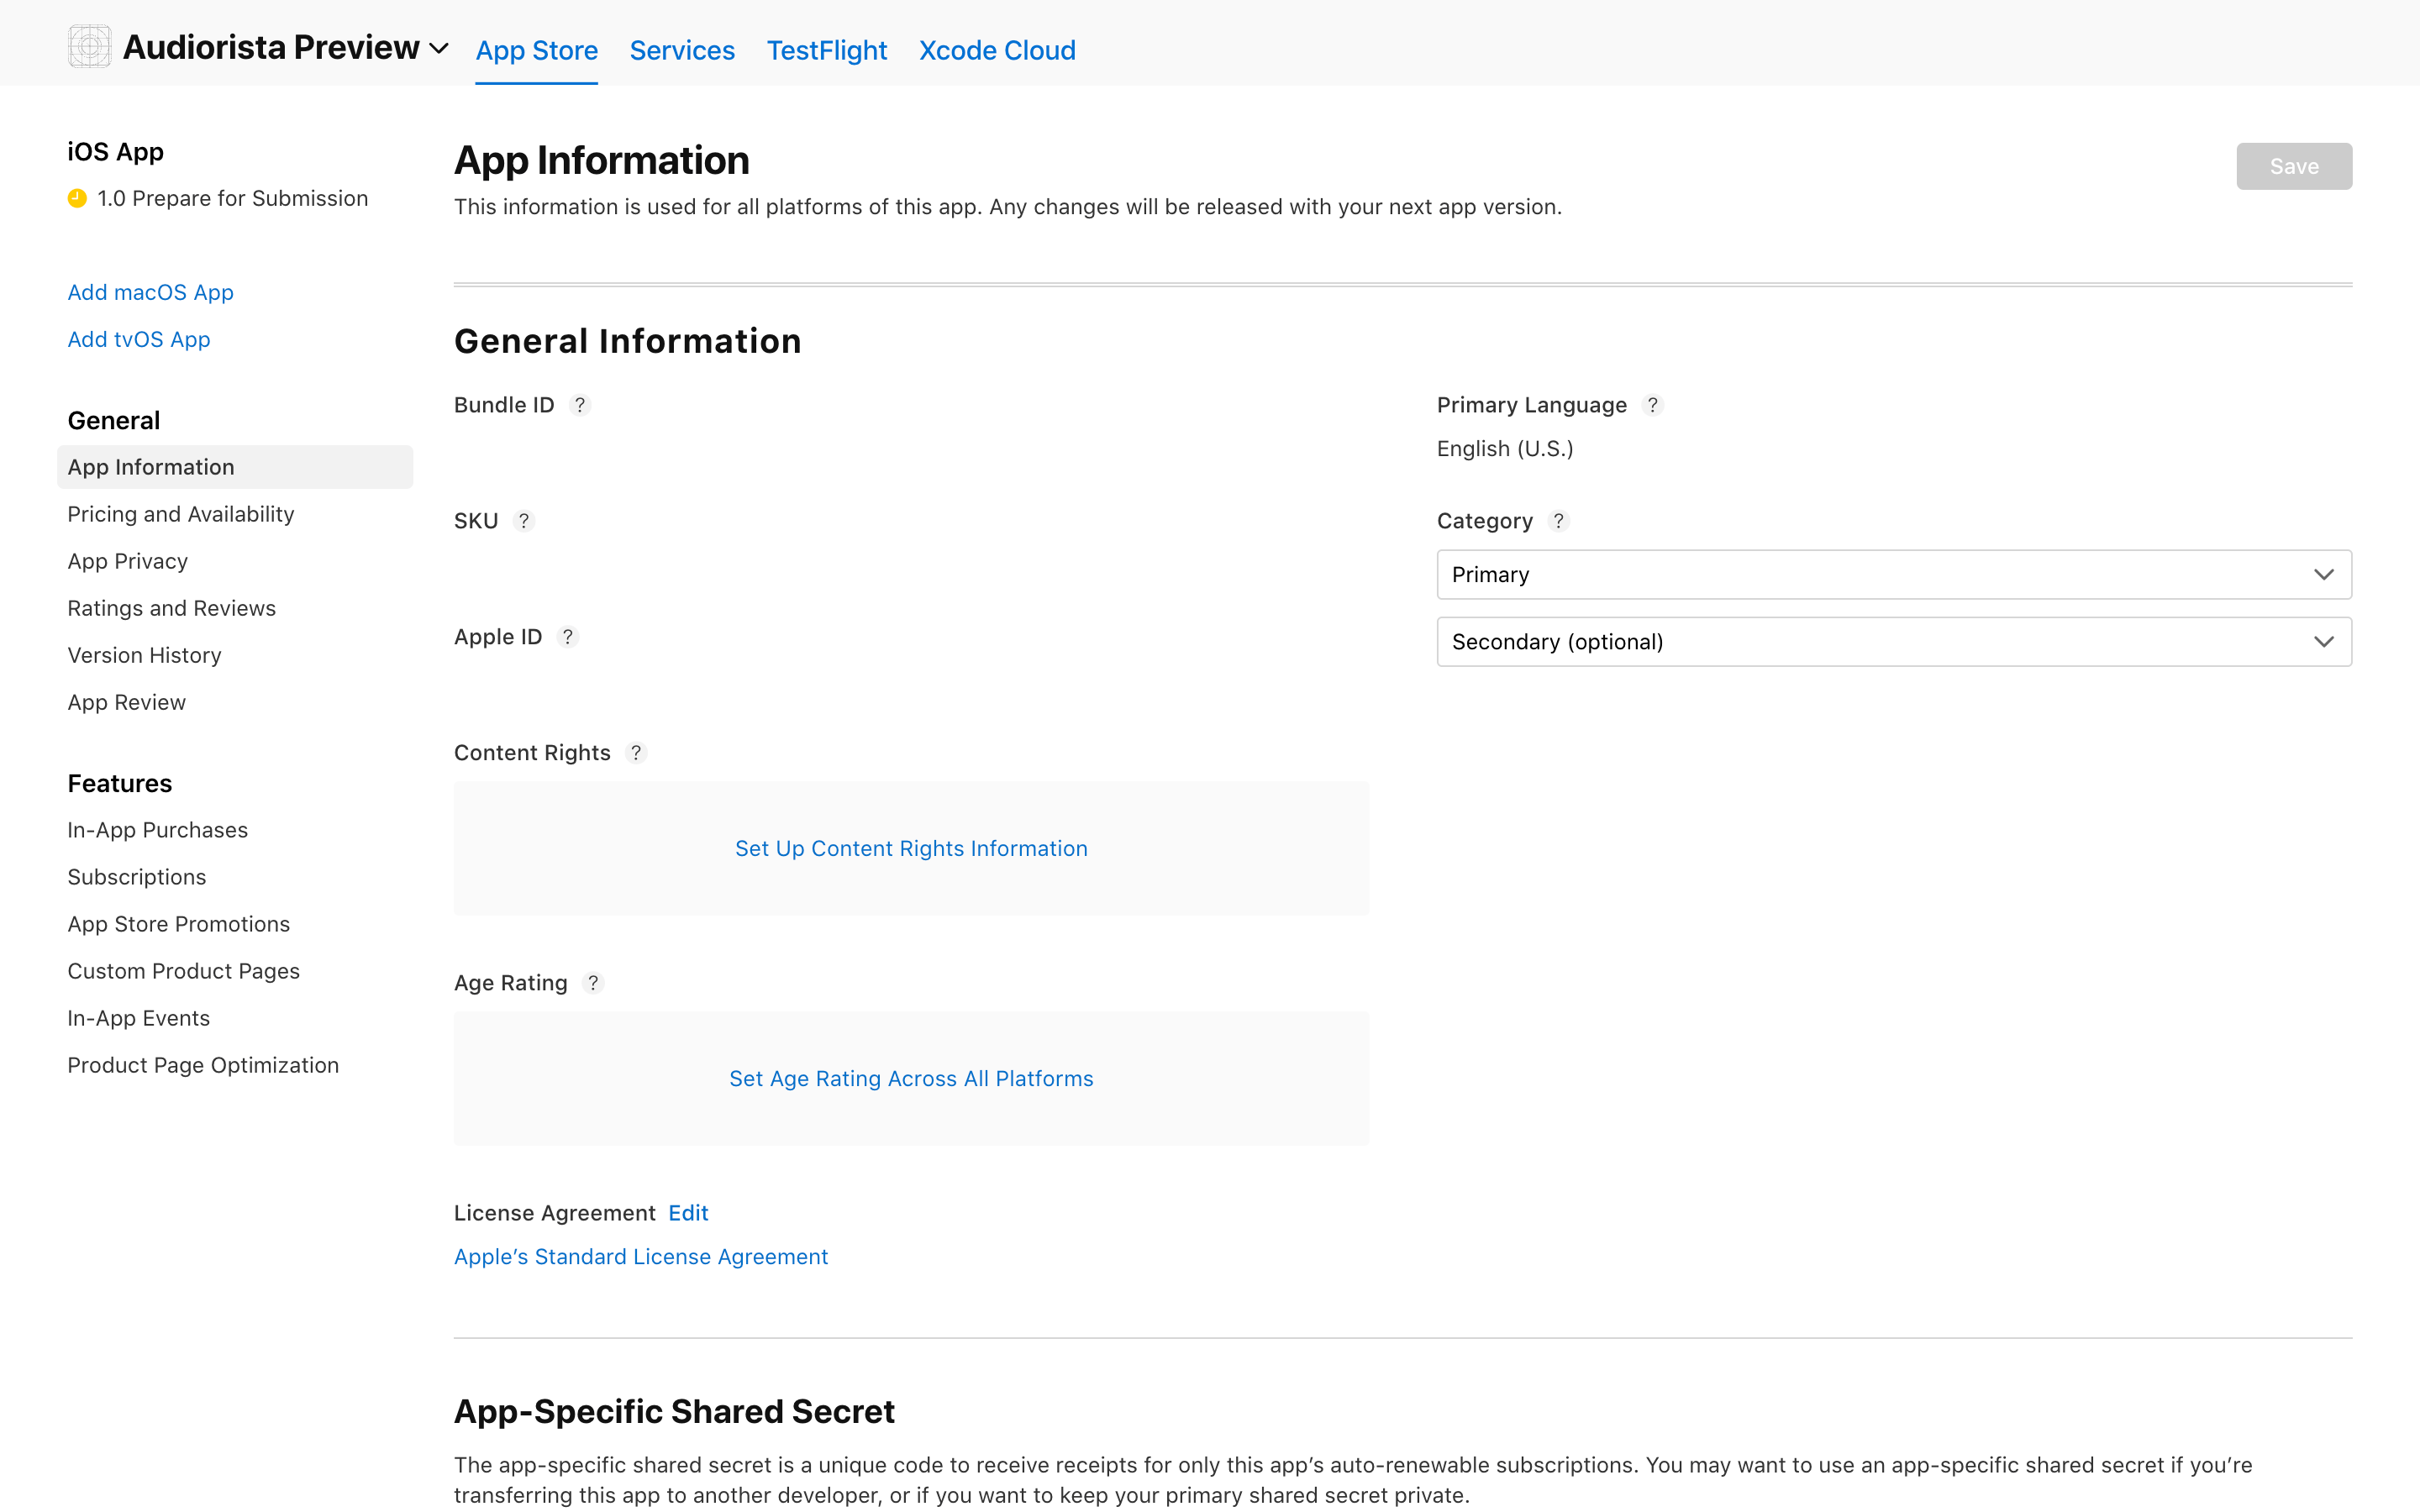Open the Secondary (optional) category dropdown
The height and width of the screenshot is (1512, 2420).
(x=1893, y=641)
